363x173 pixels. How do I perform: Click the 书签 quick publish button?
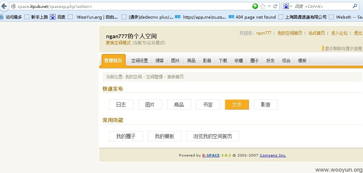pos(208,105)
